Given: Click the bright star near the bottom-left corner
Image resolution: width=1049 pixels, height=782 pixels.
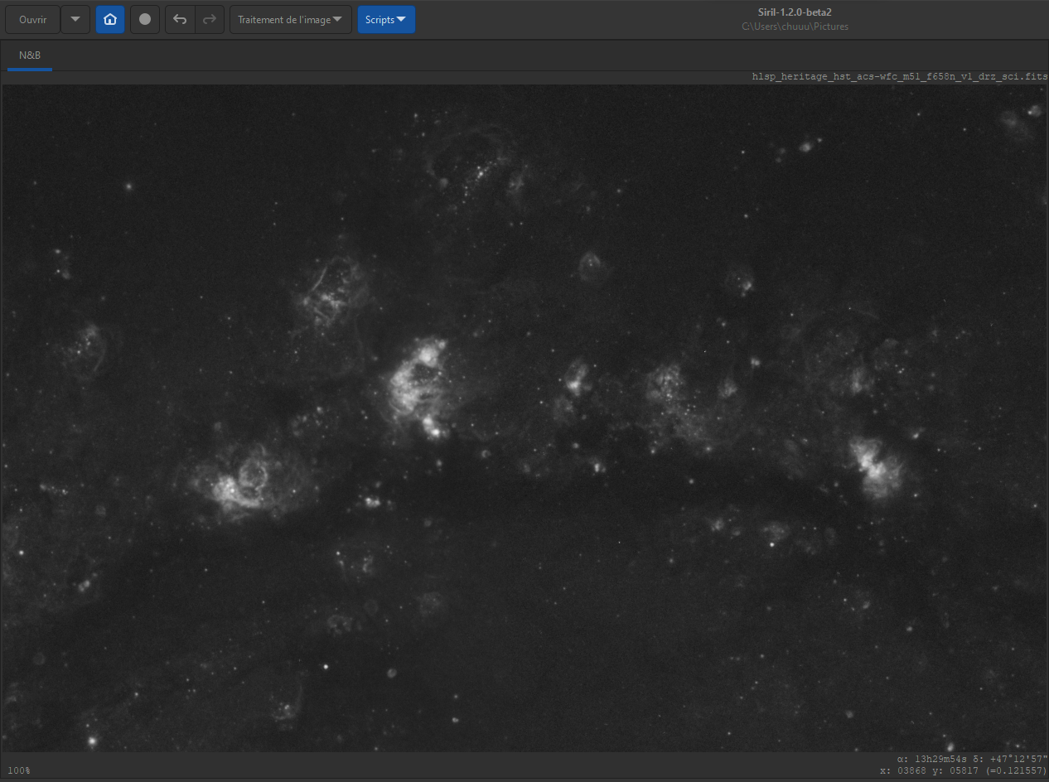Looking at the screenshot, I should (x=92, y=741).
